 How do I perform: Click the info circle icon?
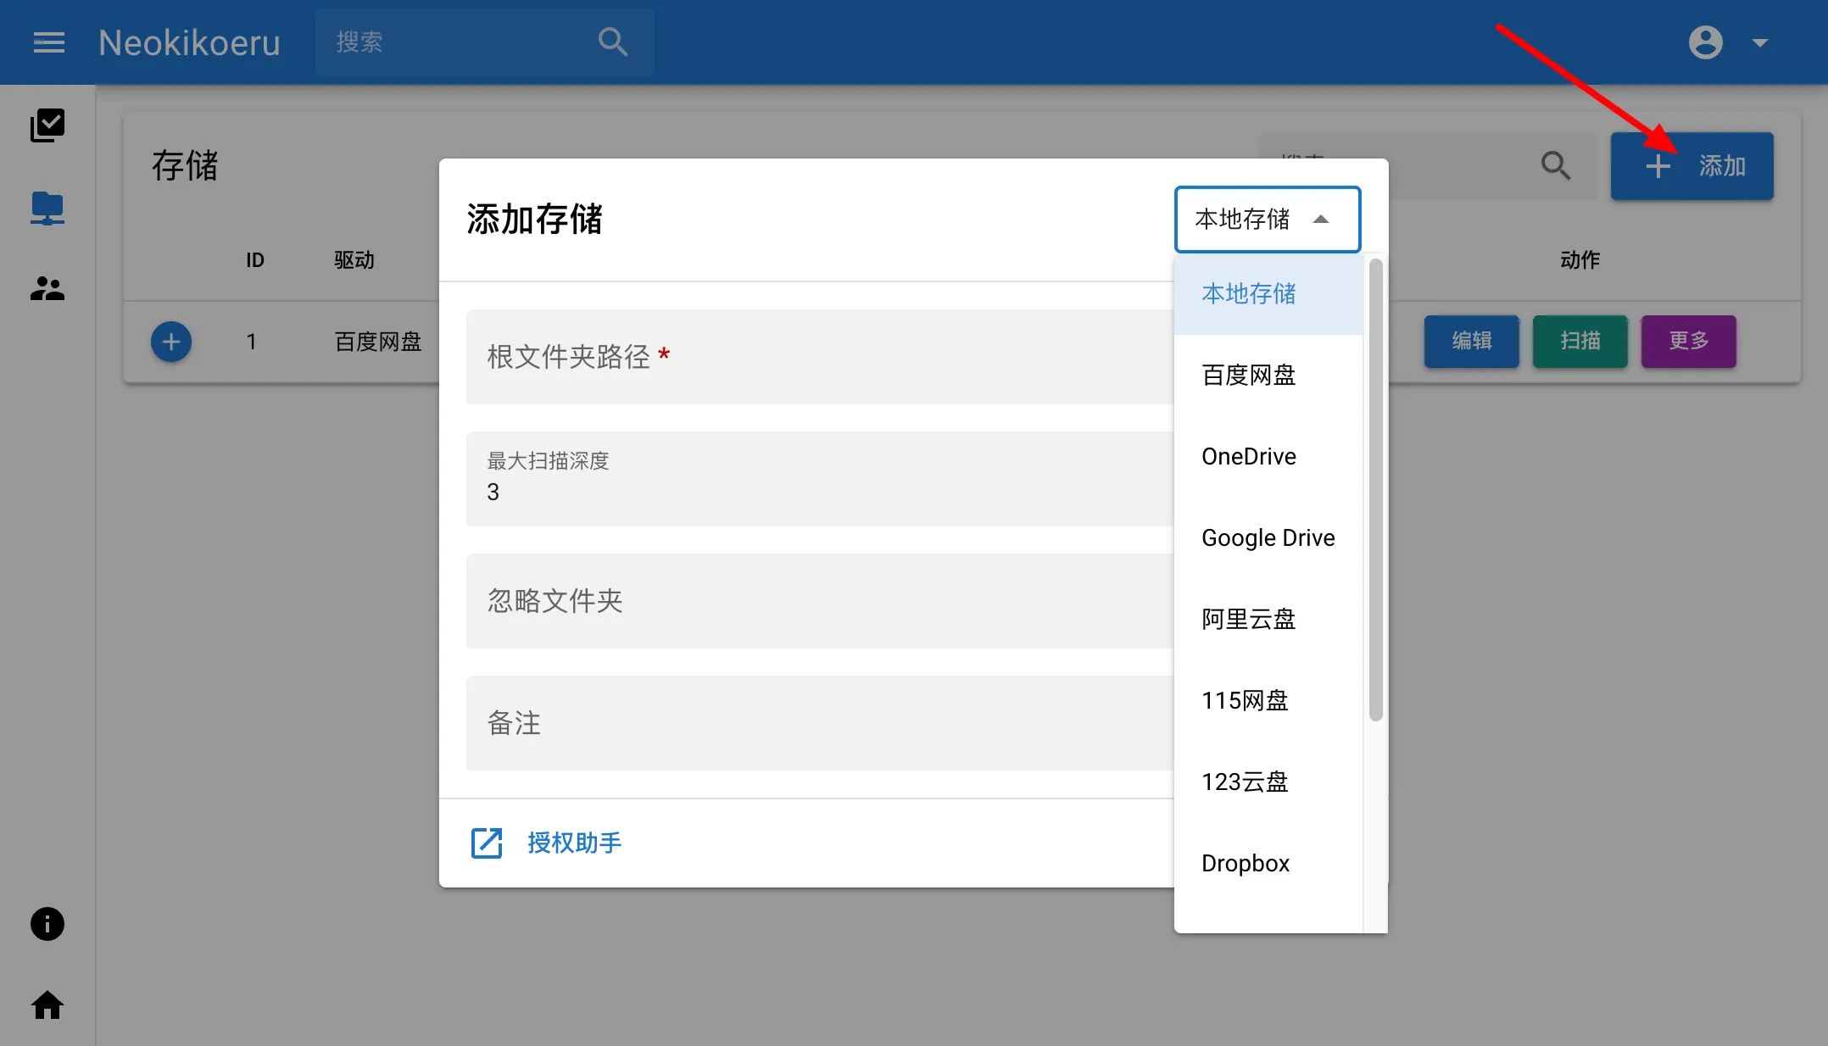(x=47, y=924)
